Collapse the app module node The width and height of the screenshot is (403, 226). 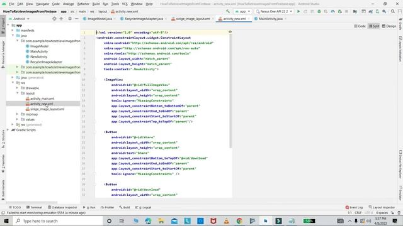(x=8, y=25)
